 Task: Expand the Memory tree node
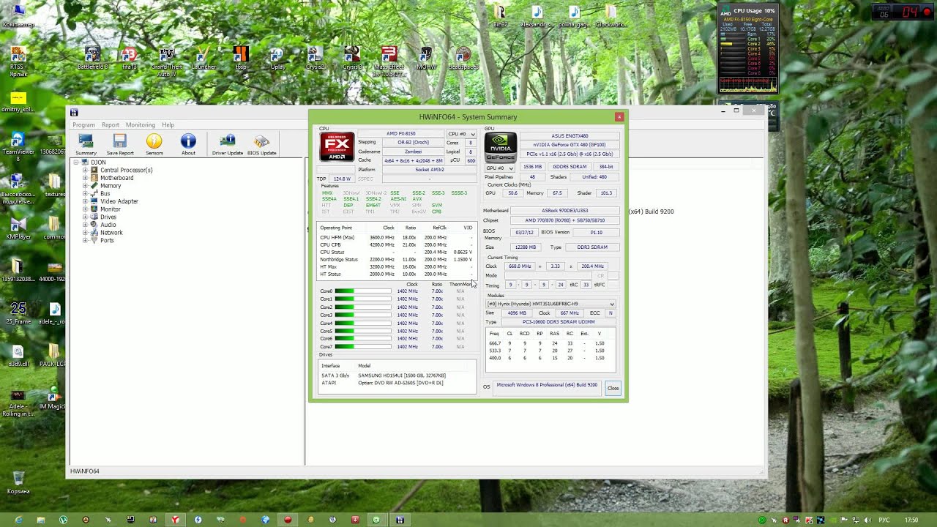coord(85,186)
